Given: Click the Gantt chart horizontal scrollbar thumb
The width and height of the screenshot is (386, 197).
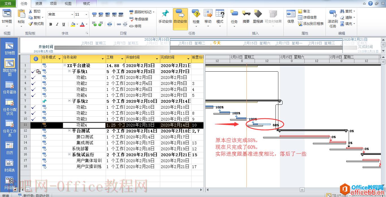Looking at the screenshot, I should tap(302, 190).
